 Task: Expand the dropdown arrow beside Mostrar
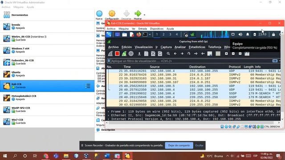(x=144, y=15)
